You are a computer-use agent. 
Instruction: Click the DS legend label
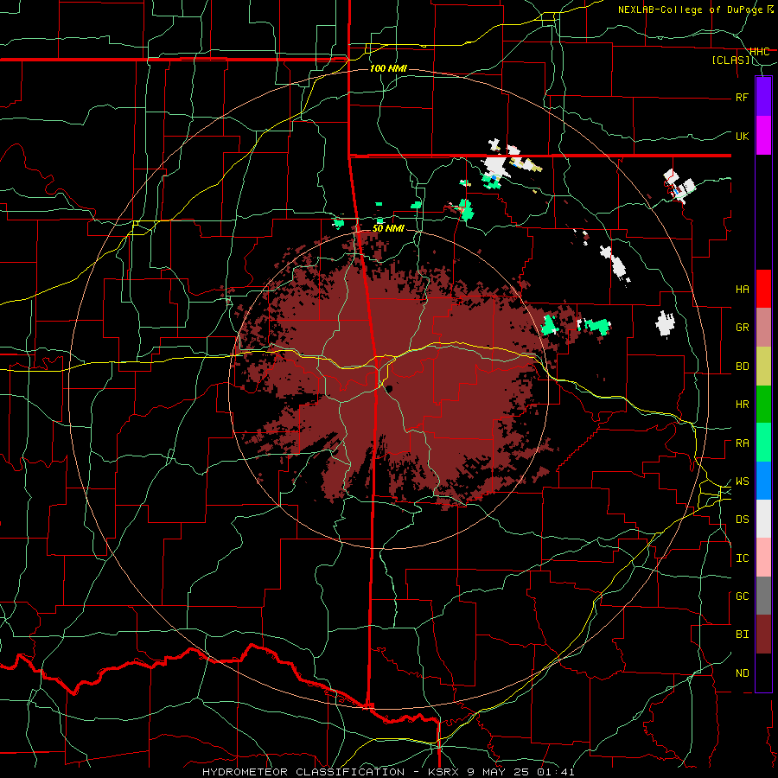pos(742,520)
